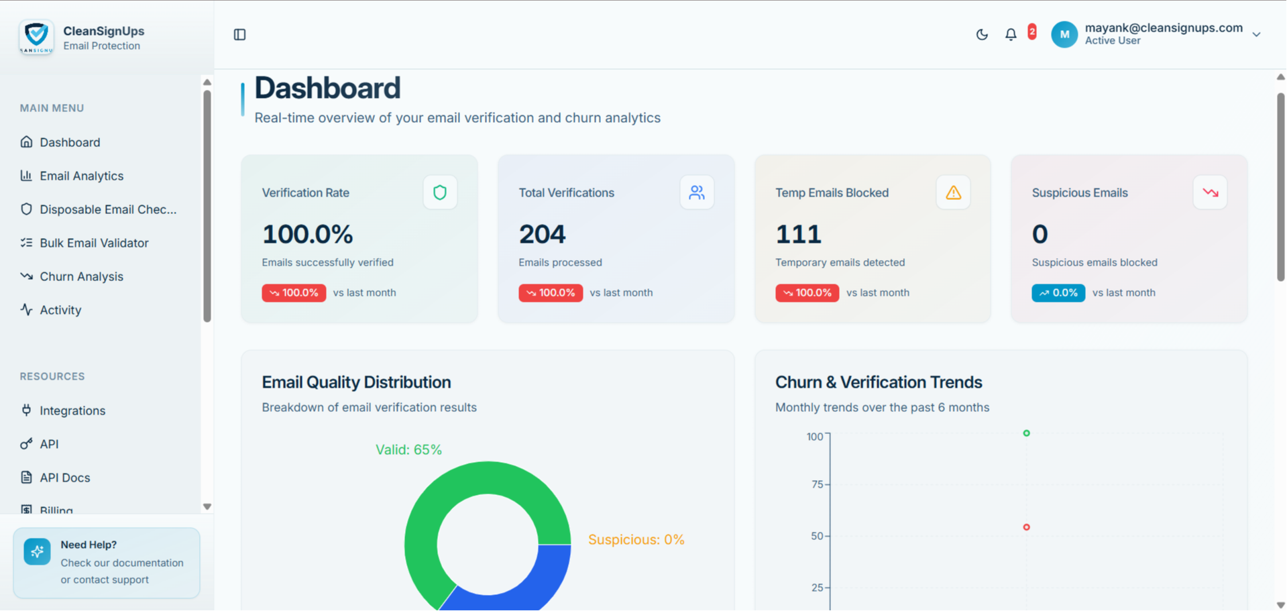This screenshot has width=1287, height=611.
Task: Click the Disposable Email Checker shield icon
Action: (x=25, y=209)
